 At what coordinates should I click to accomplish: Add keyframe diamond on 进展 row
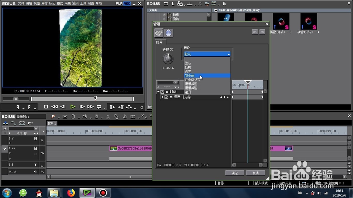(224, 97)
